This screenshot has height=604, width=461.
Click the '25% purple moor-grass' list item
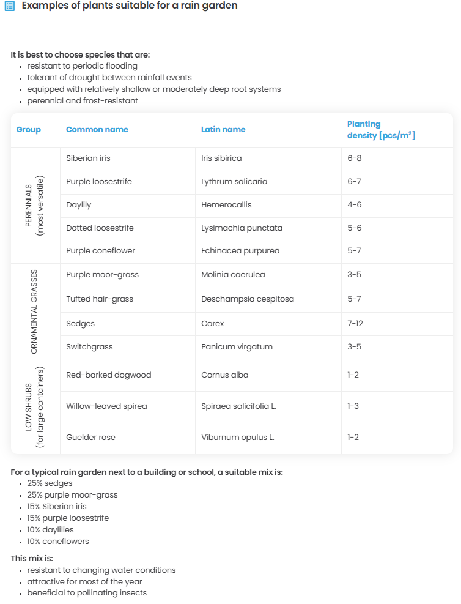[x=72, y=495]
